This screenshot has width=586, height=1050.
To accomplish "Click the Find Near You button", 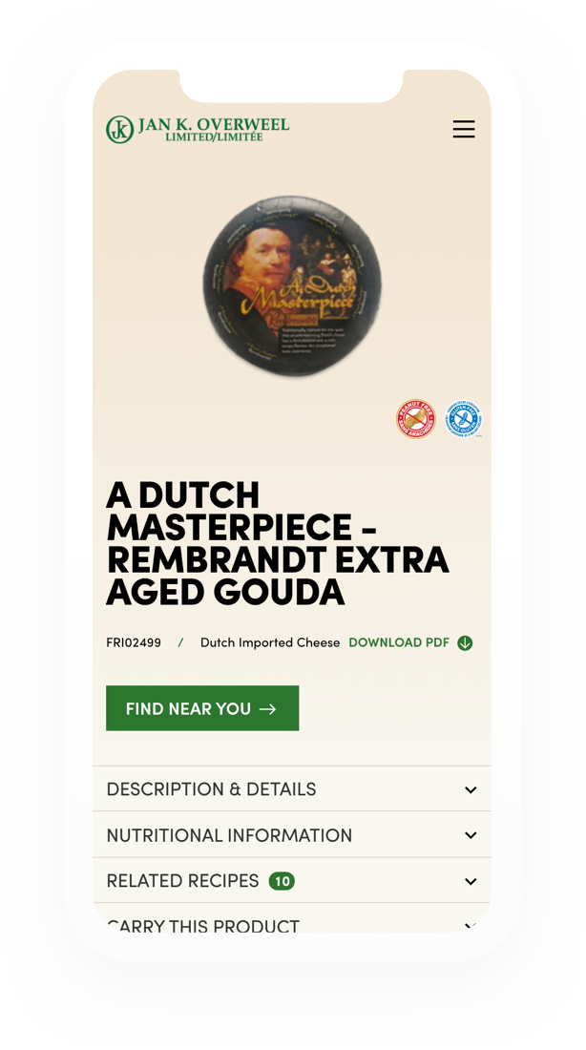I will click(202, 708).
